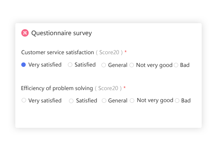Viewport: 217px width, 151px height.
Task: Click the 'Bad' text label in the customer service row
Action: (185, 65)
